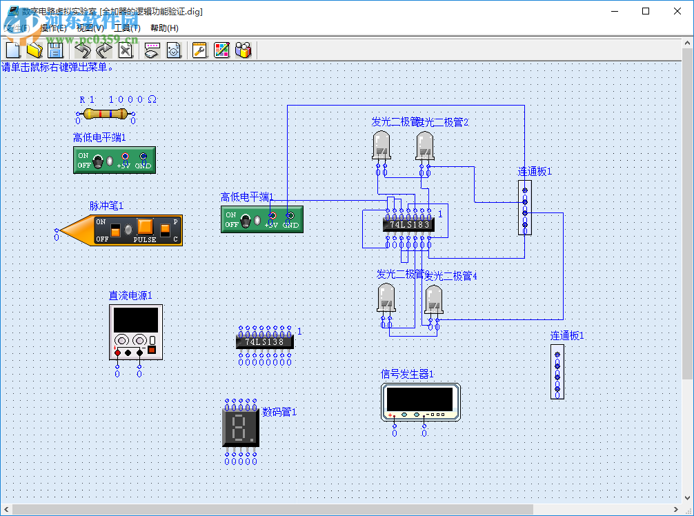Undo the last action with the left arrow icon
Screen dimensions: 694x516
(x=83, y=50)
